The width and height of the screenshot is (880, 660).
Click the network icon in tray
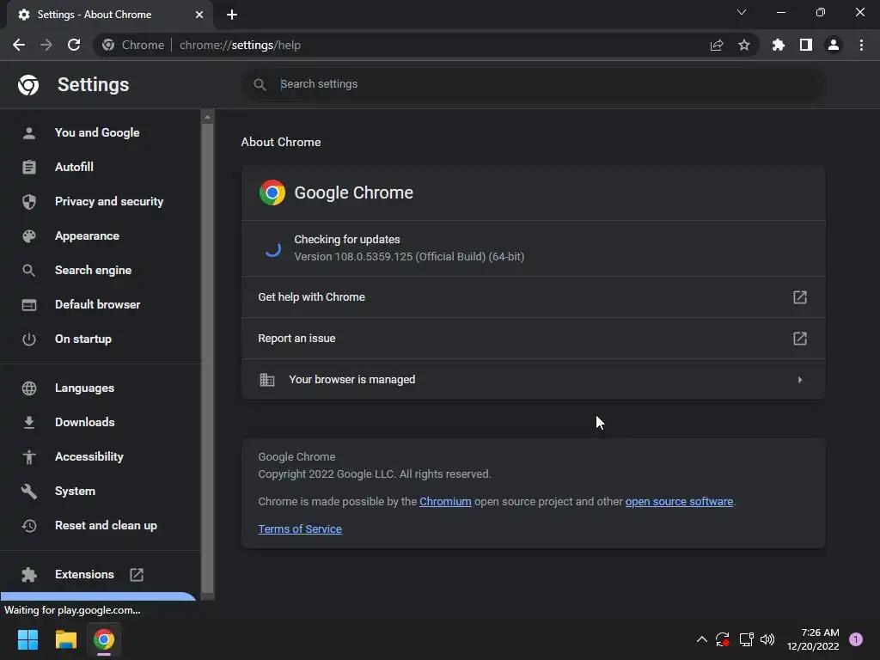[x=746, y=639]
